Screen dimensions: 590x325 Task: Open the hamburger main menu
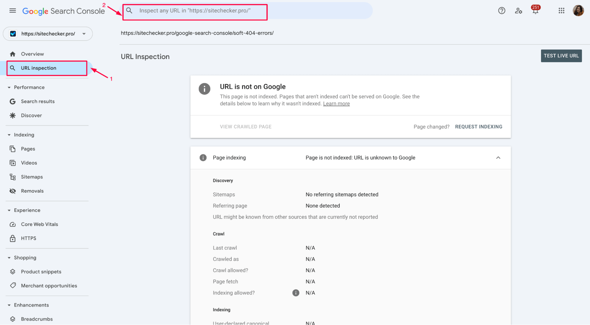click(12, 11)
